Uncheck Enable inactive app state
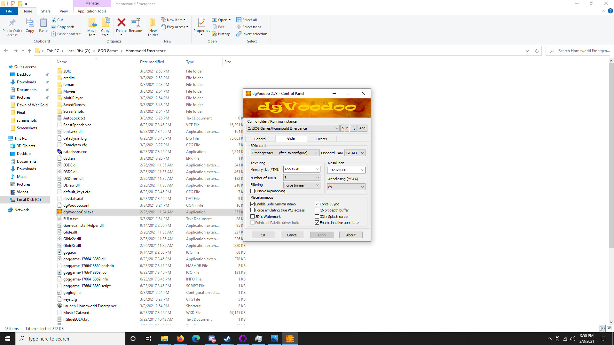Viewport: 614px width, 345px height. tap(317, 223)
